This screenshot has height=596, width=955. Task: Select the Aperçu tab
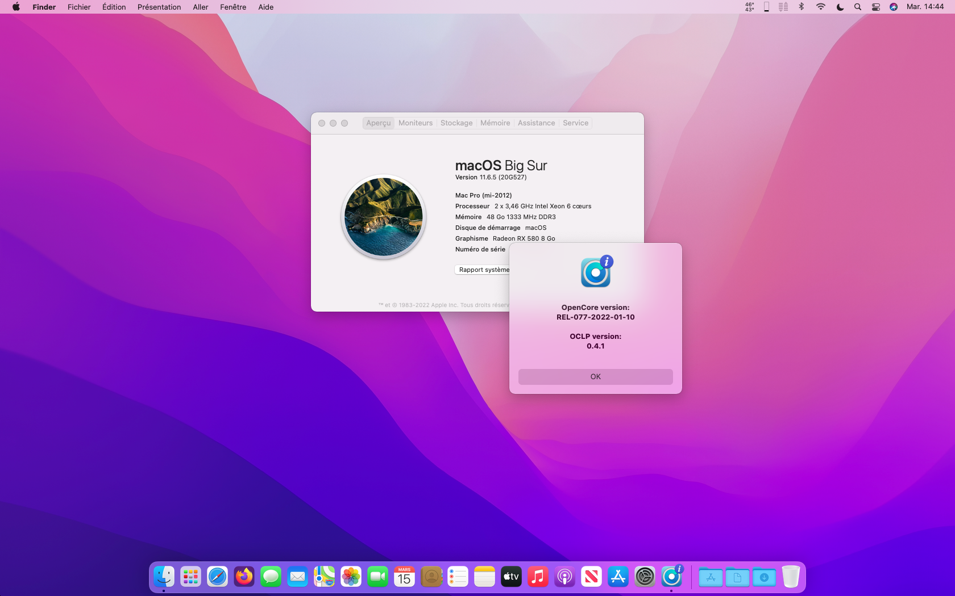point(379,123)
